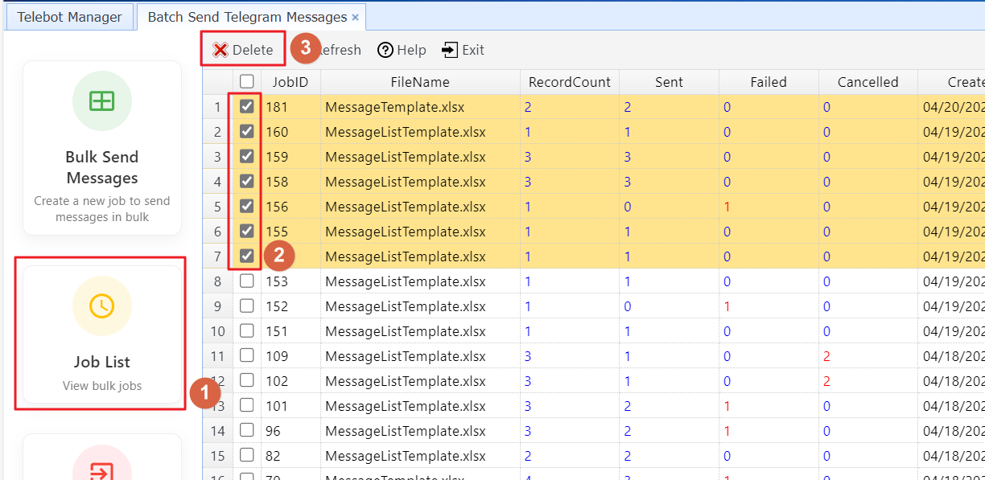This screenshot has height=480, width=985.
Task: Close the Batch Send Telegram Messages tab
Action: 355,17
